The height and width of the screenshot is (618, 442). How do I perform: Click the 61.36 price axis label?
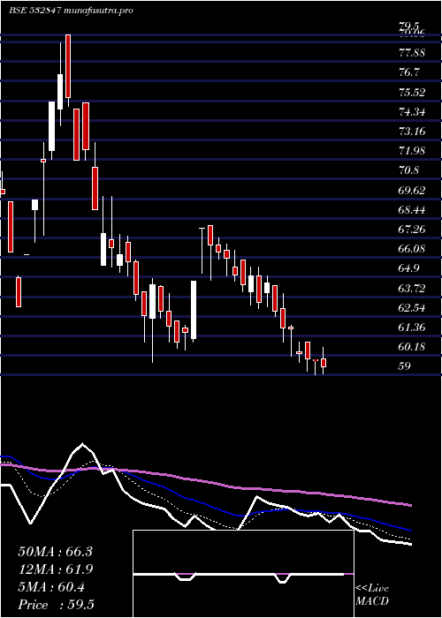412,328
